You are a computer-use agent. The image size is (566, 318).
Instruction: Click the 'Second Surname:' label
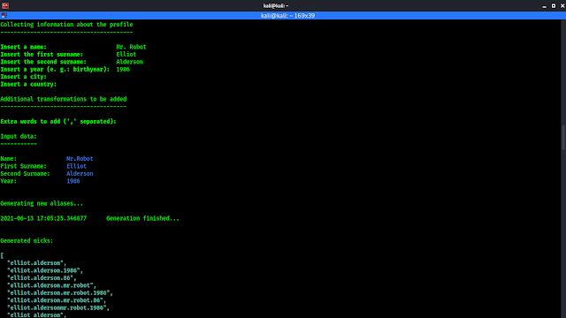click(26, 174)
